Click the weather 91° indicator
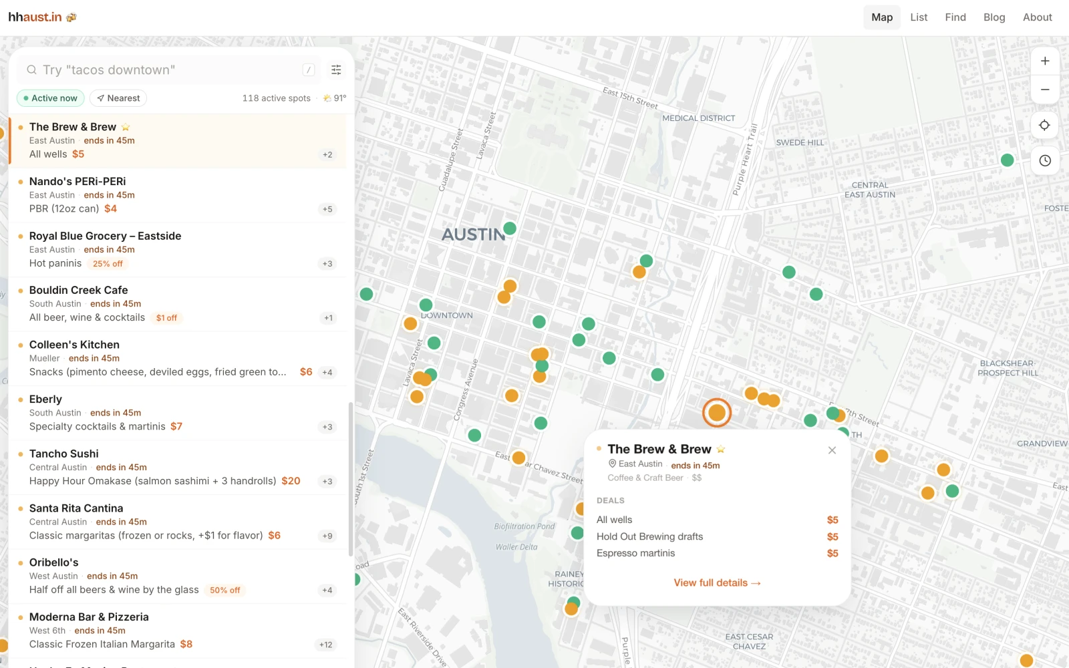 tap(335, 98)
